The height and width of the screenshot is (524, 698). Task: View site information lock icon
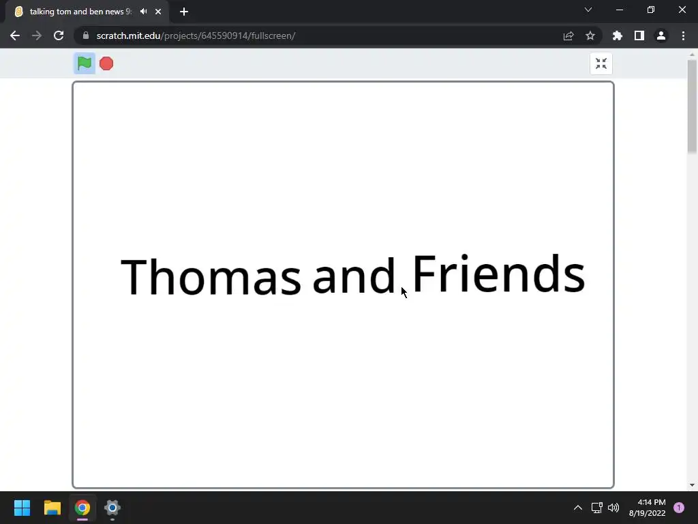tap(85, 35)
